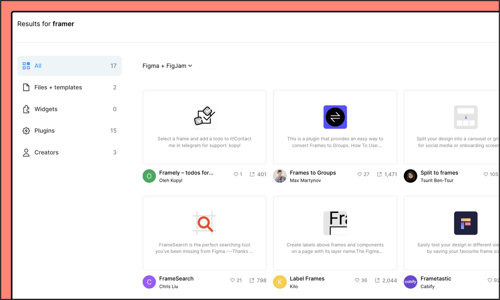Visit author Kilo's name link
500x300 pixels.
point(294,287)
